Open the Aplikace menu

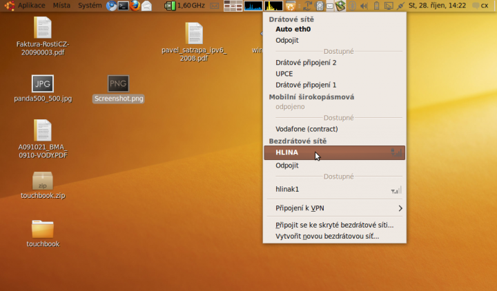[x=31, y=6]
